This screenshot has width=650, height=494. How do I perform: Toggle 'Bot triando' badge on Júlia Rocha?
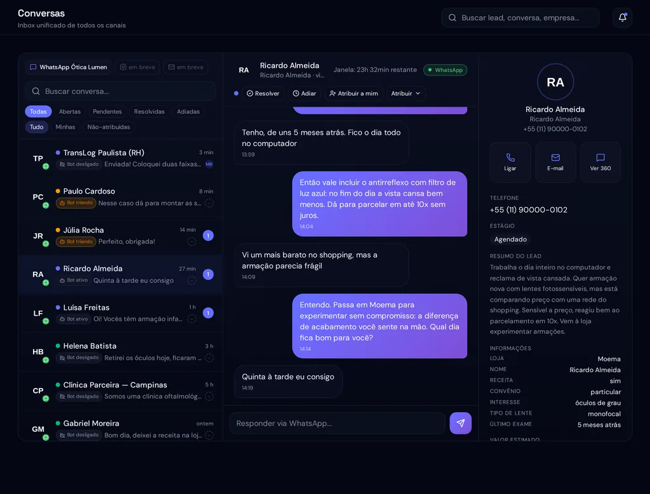click(76, 241)
